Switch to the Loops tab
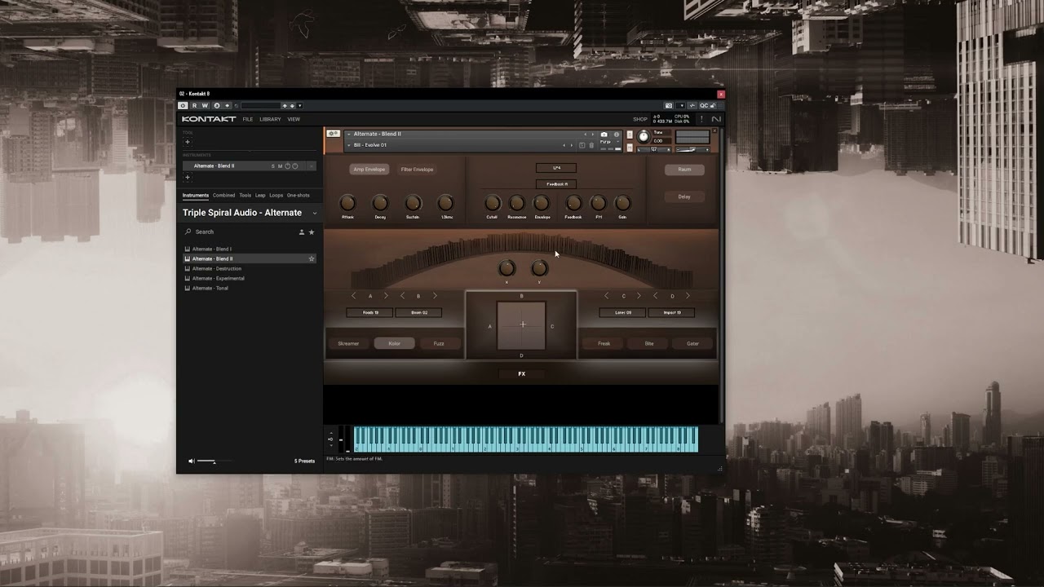Image resolution: width=1044 pixels, height=587 pixels. 276,196
